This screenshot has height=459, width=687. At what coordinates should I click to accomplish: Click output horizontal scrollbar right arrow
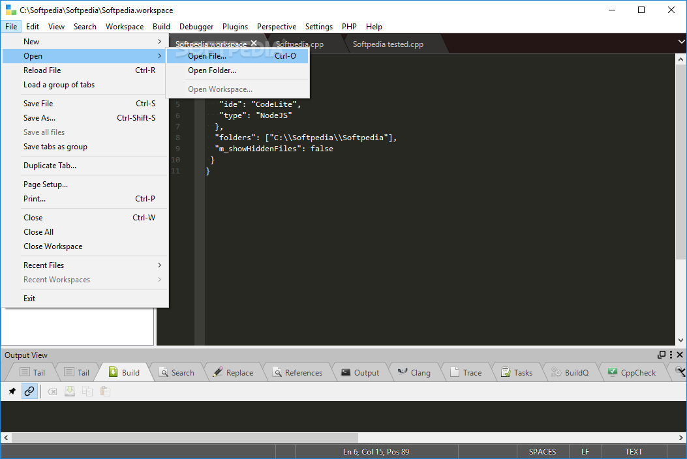681,437
